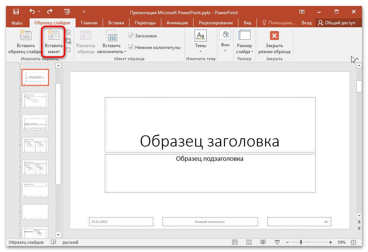Select the first slide master thumbnail

[35, 77]
